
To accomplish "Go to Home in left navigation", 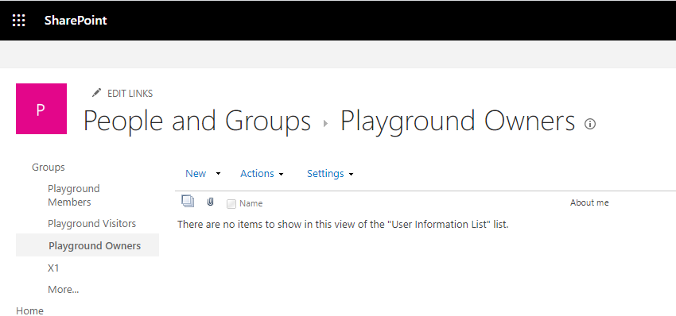I will [29, 310].
